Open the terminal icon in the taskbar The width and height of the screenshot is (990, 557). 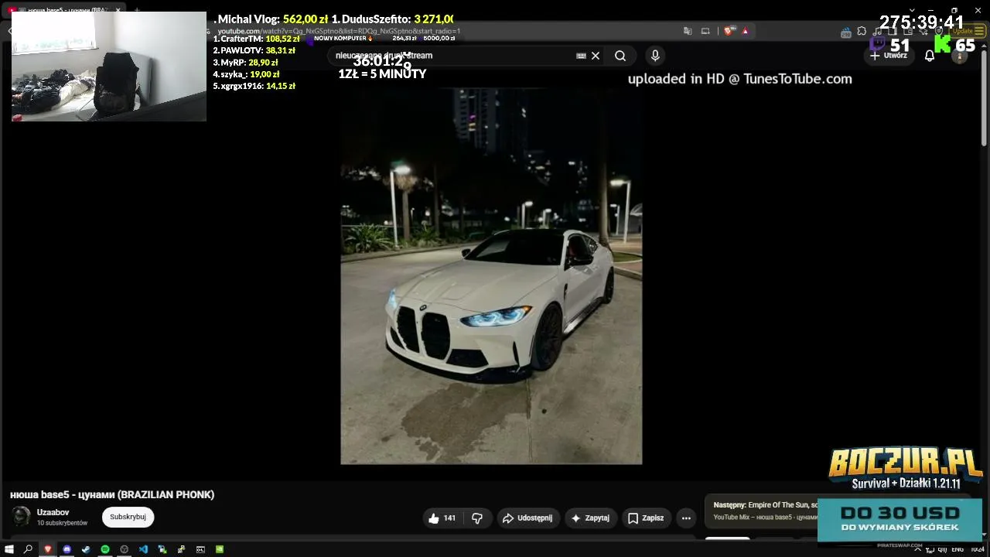[200, 549]
